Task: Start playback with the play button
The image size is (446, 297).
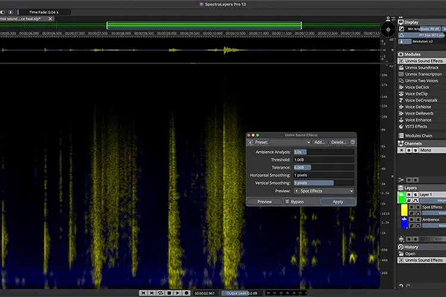Action: (x=178, y=293)
